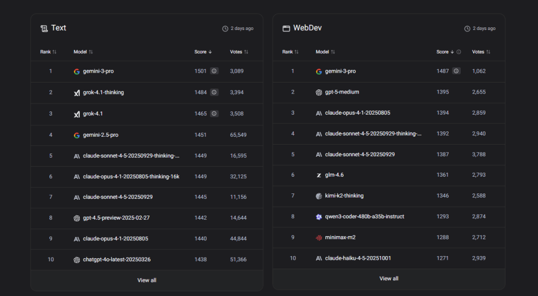Select kimi-k2-thinking model name
Screen dimensions: 538x296
click(x=344, y=196)
